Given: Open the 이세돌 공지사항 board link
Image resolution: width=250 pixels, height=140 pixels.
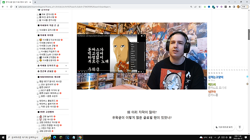Looking at the screenshot, I should pos(49,20).
